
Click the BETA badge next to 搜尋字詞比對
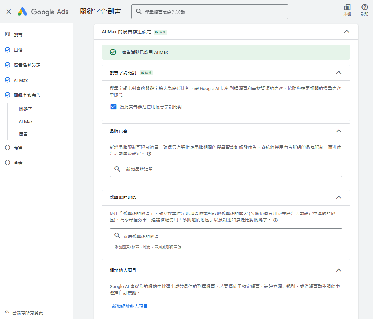click(146, 73)
